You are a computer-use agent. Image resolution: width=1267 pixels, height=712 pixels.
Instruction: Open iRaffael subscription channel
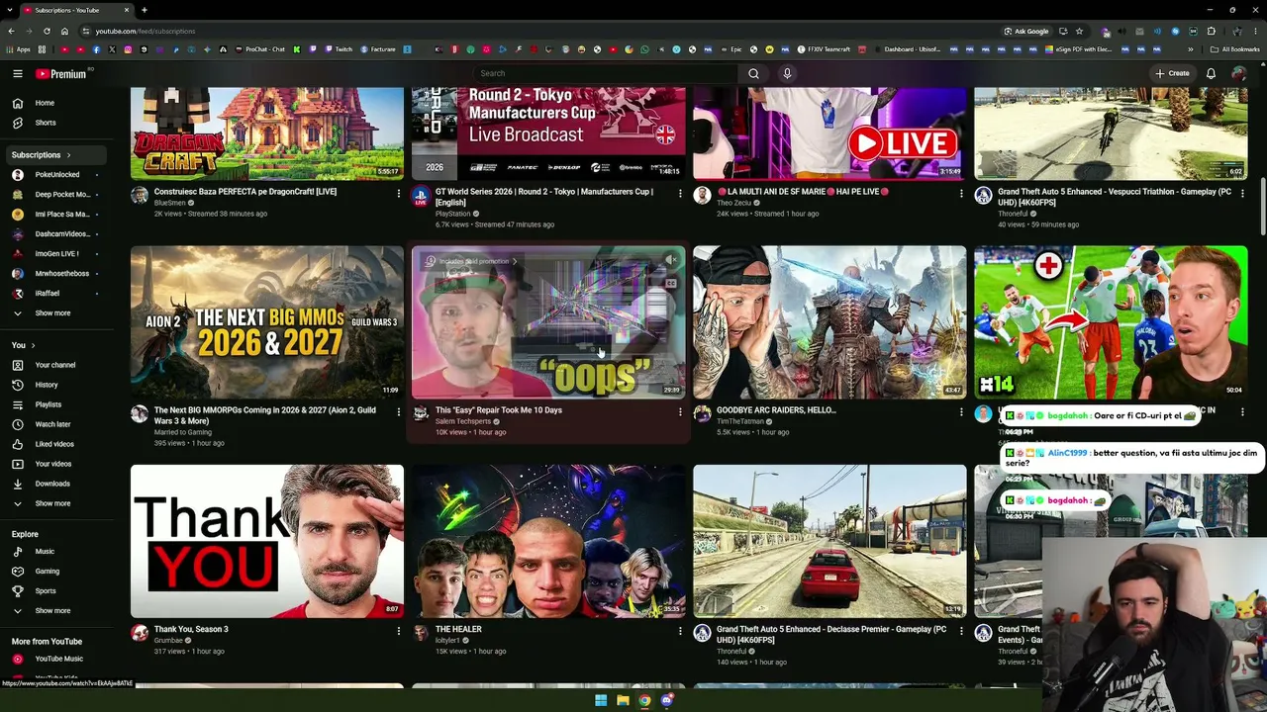pos(48,294)
